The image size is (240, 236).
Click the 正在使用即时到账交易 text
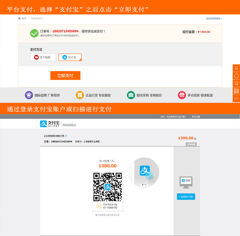pos(54,136)
